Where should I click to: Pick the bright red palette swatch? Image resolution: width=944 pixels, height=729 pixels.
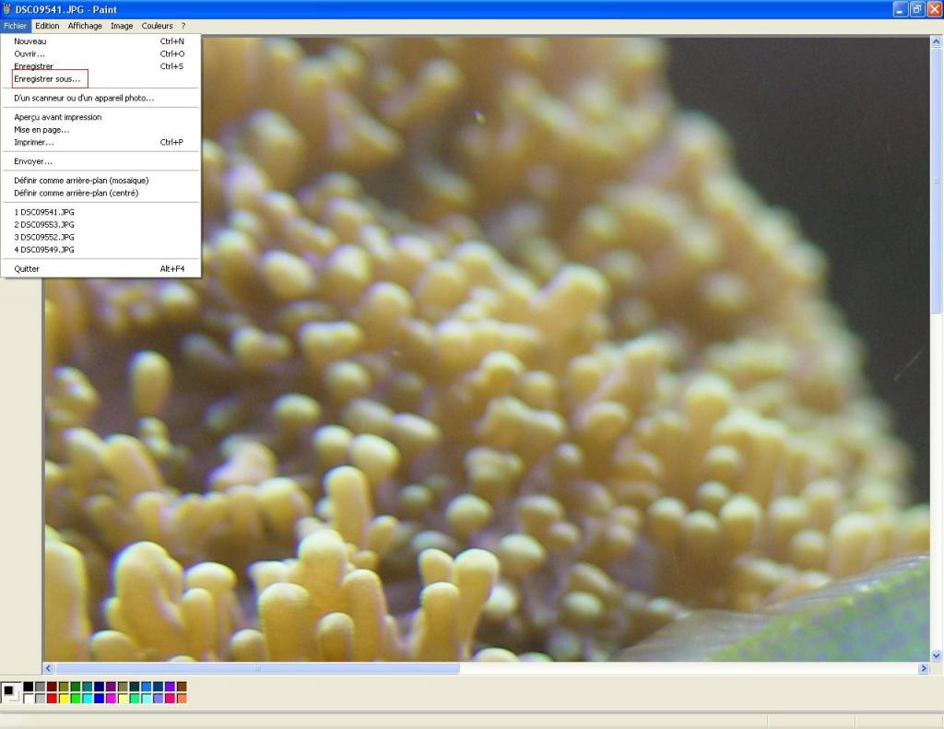(x=52, y=699)
